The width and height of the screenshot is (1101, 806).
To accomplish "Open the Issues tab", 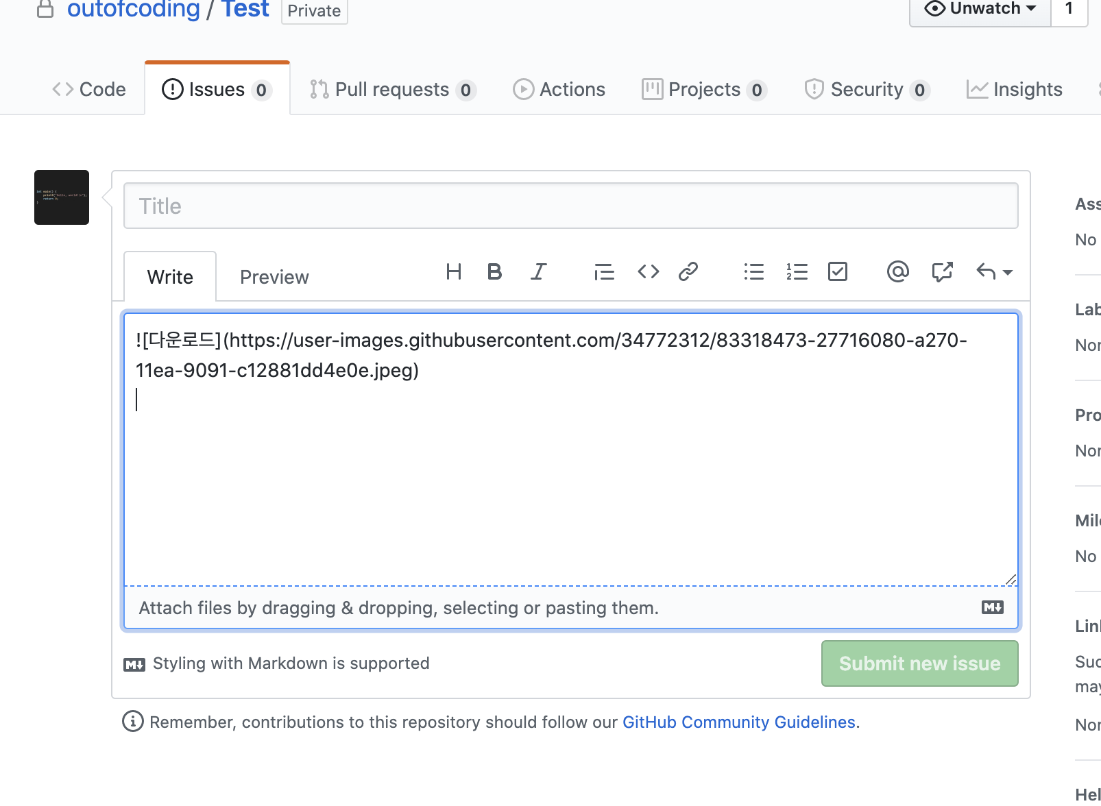I will [217, 90].
